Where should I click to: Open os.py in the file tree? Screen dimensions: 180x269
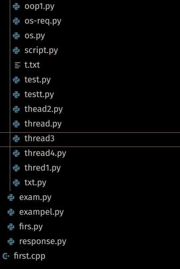(x=35, y=36)
